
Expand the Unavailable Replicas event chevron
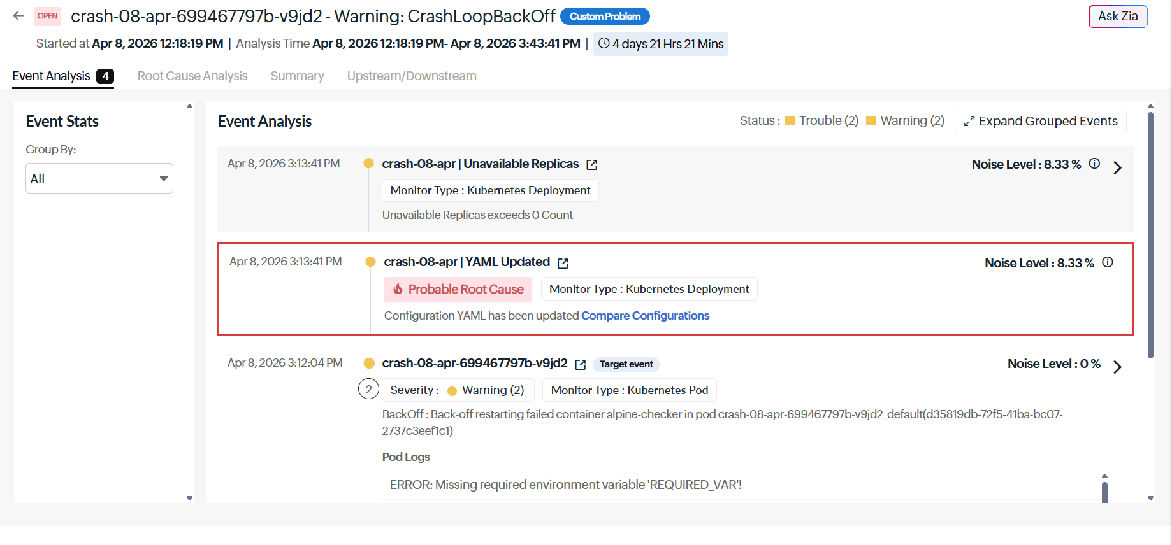pos(1117,167)
